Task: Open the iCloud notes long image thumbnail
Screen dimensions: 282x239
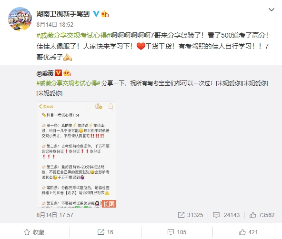Action: pyautogui.click(x=76, y=155)
